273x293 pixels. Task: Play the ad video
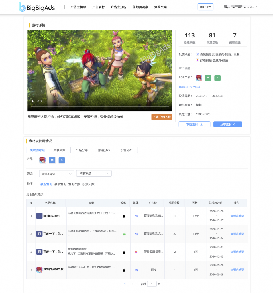(x=33, y=101)
